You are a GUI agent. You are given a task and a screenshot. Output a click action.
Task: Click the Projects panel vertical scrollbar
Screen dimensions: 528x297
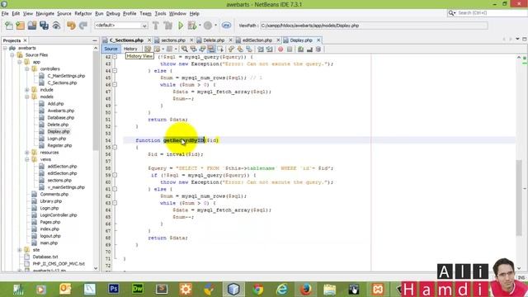(x=96, y=101)
